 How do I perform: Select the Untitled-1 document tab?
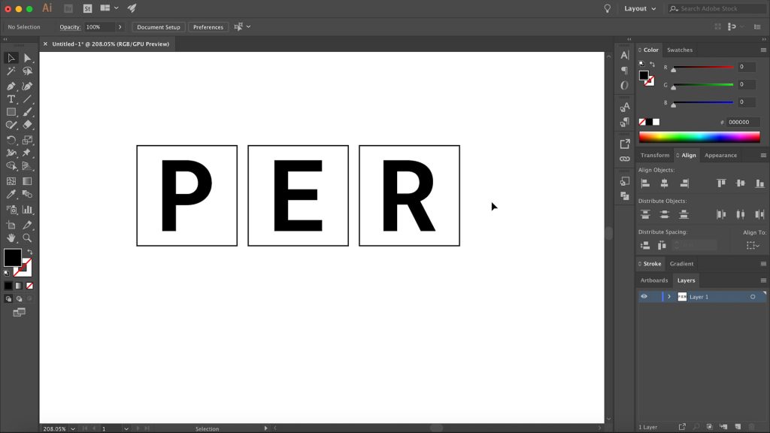[x=111, y=44]
